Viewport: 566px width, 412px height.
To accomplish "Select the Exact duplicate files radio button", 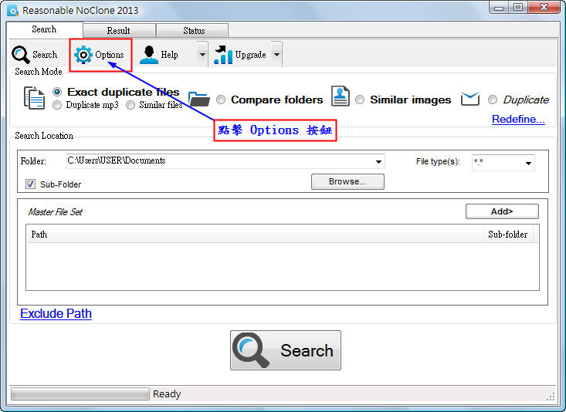I will coord(57,92).
